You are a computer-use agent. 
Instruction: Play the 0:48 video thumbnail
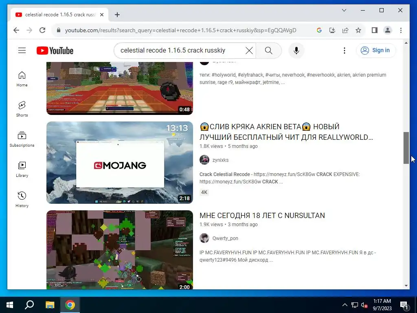pos(120,88)
